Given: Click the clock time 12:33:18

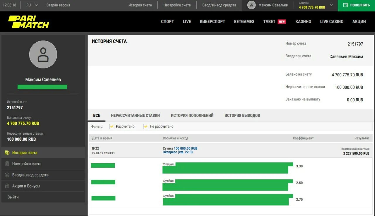Looking at the screenshot, I should click(x=10, y=5).
